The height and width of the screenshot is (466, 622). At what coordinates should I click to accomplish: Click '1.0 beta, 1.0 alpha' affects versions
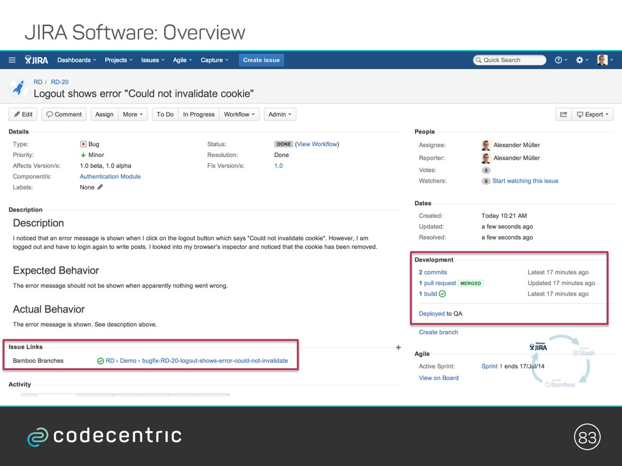point(106,166)
